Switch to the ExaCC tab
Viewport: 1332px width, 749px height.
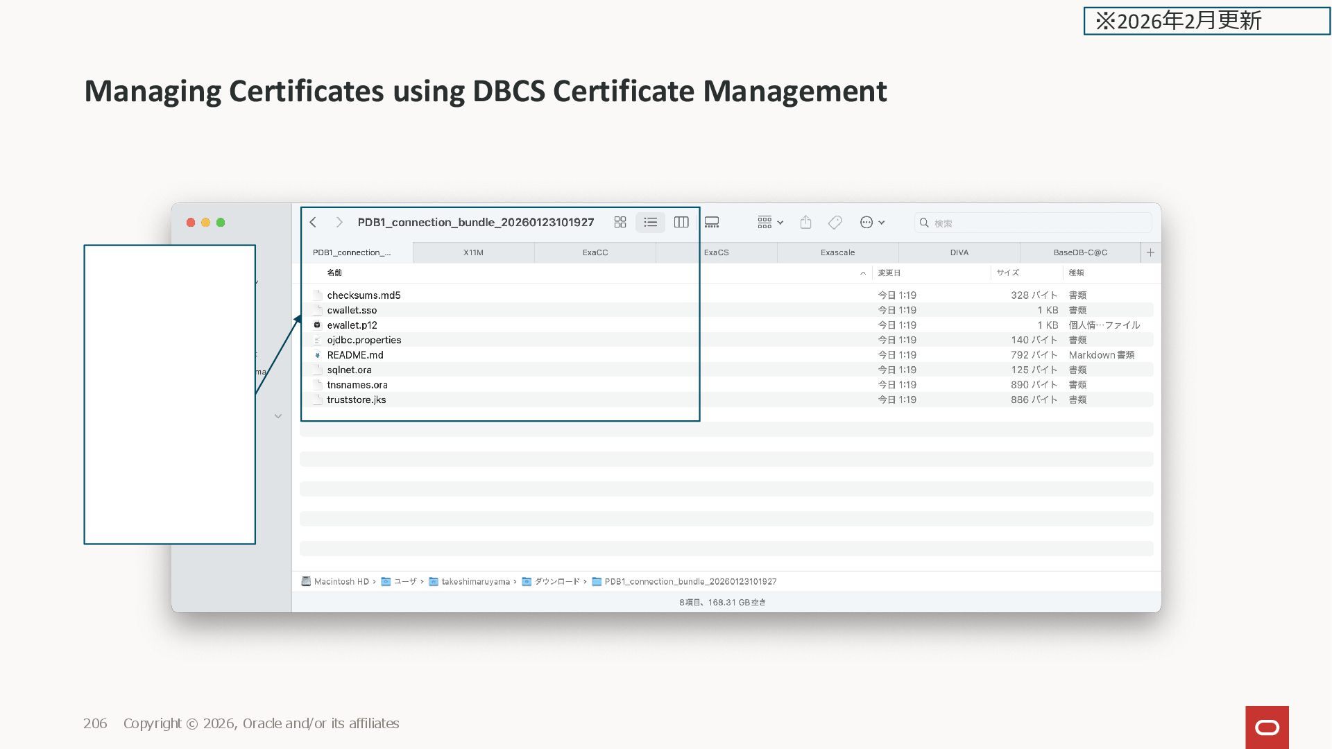pos(595,252)
